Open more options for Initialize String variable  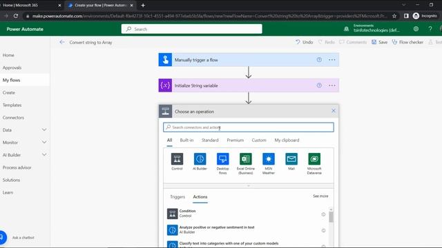pos(331,85)
